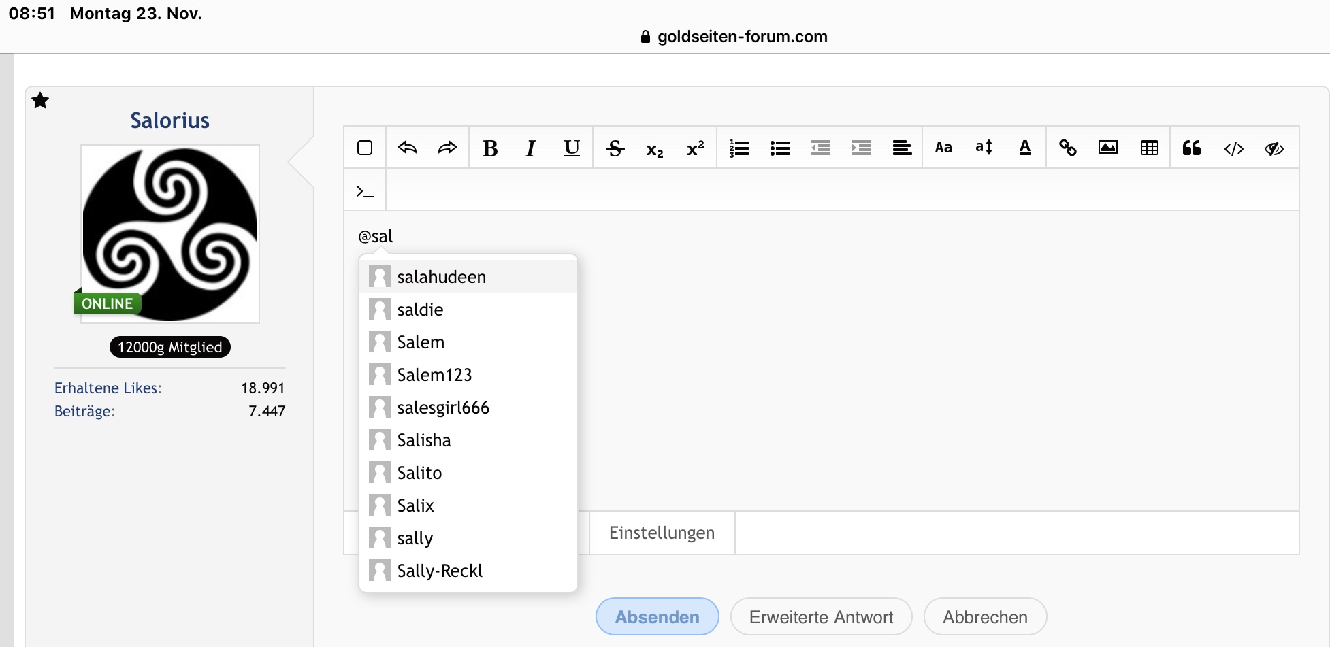
Task: Open the text alignment dropdown
Action: tap(902, 148)
